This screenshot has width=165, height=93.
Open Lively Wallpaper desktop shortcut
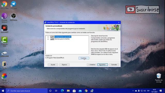[x=4, y=78]
